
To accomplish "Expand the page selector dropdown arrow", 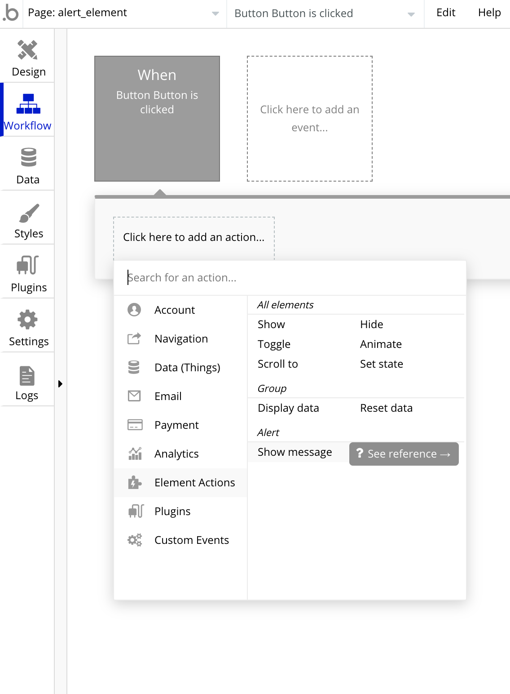I will tap(215, 13).
